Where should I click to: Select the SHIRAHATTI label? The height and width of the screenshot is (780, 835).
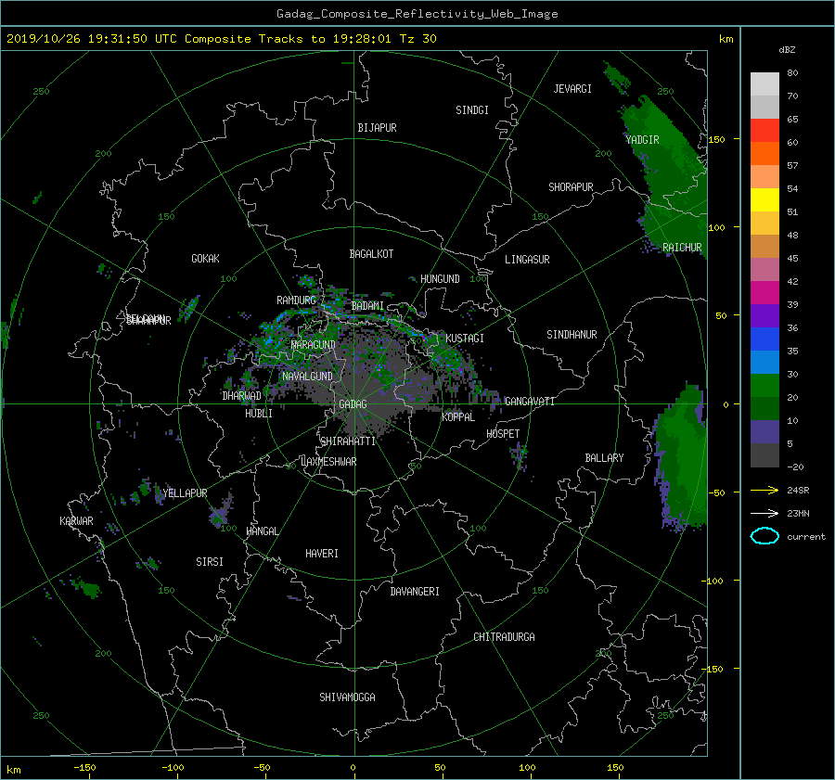coord(347,441)
